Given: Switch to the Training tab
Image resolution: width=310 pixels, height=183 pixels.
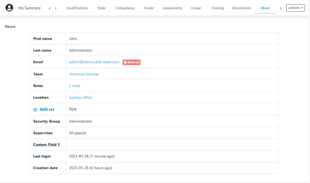Looking at the screenshot, I should point(217,8).
